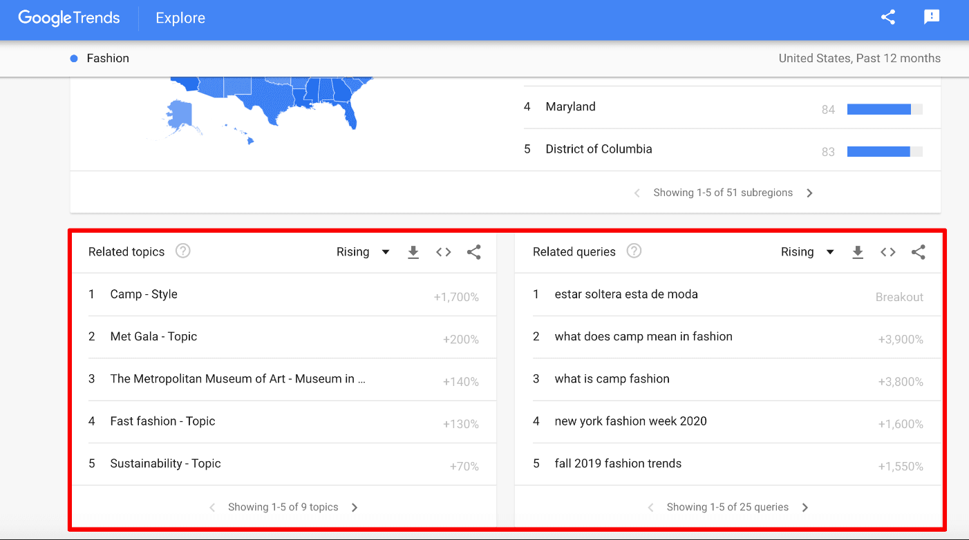Download Related topics data as CSV
This screenshot has width=969, height=540.
click(x=413, y=252)
